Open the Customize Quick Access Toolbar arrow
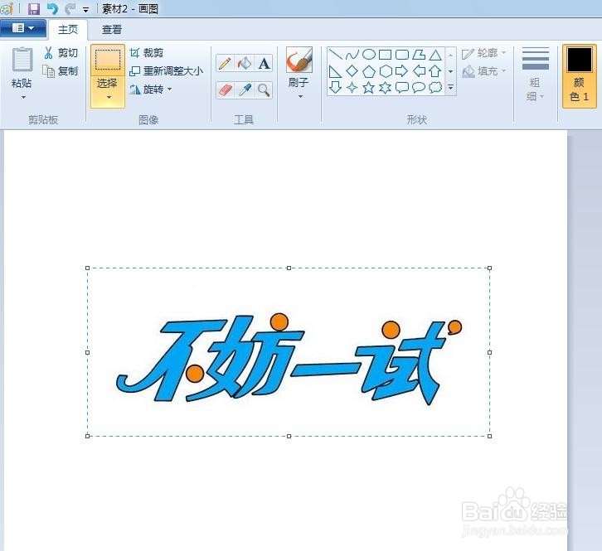This screenshot has width=602, height=551. coord(86,10)
